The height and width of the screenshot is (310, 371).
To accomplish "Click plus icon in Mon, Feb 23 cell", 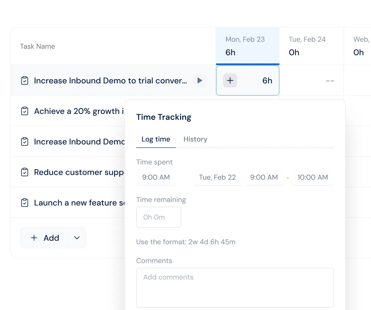I will click(x=230, y=80).
